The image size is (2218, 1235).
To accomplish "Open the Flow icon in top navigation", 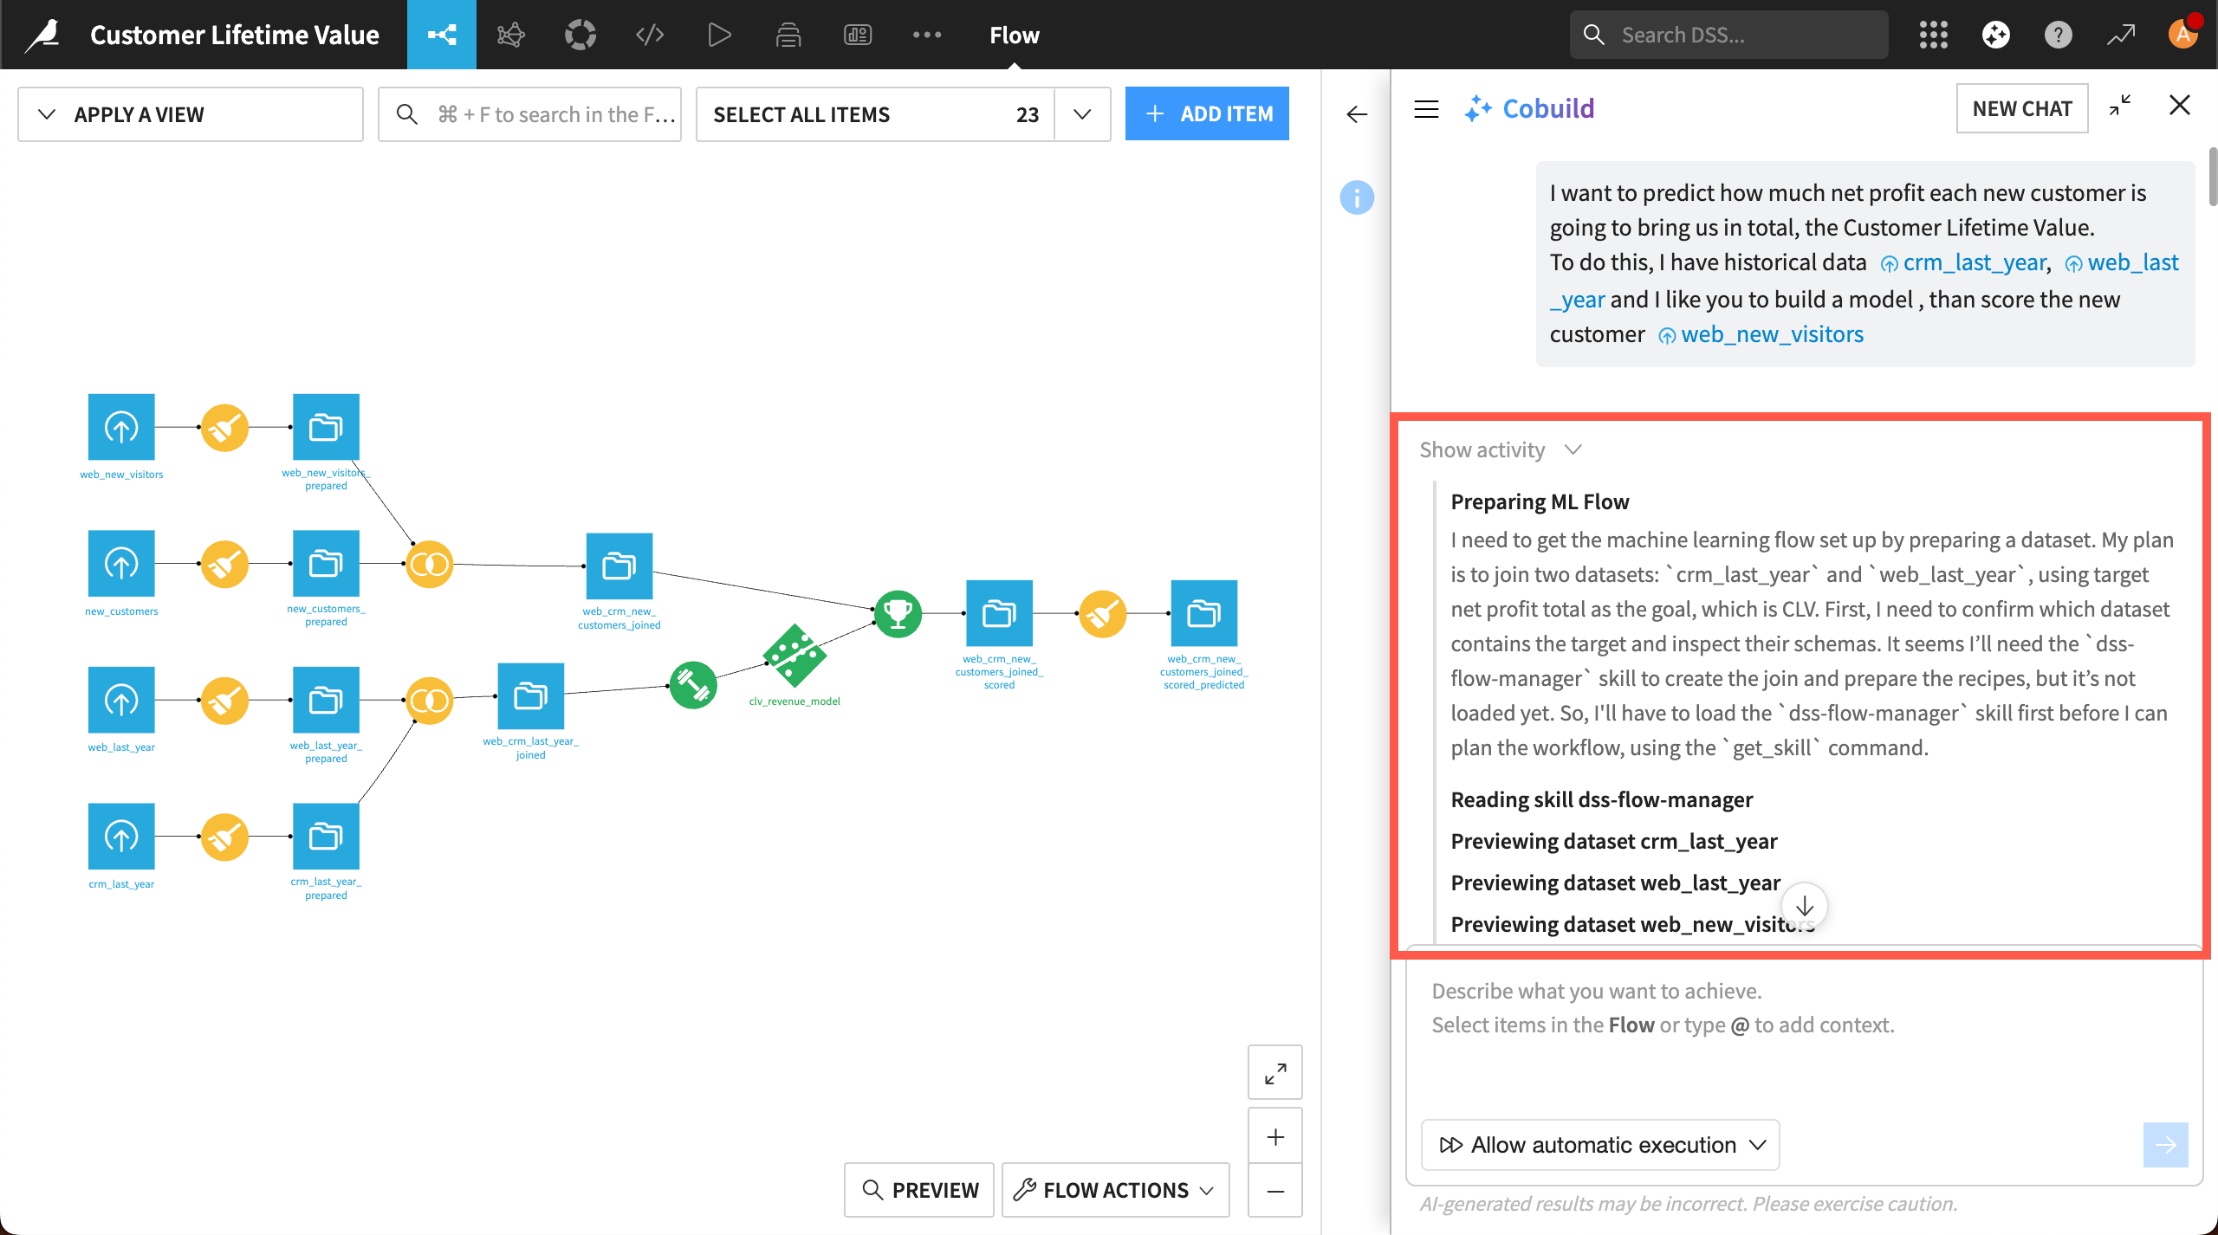I will [442, 35].
